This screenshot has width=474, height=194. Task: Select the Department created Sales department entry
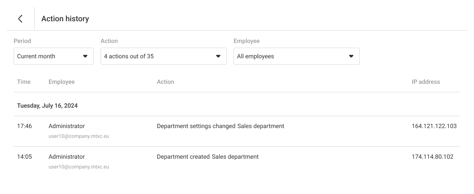[208, 157]
